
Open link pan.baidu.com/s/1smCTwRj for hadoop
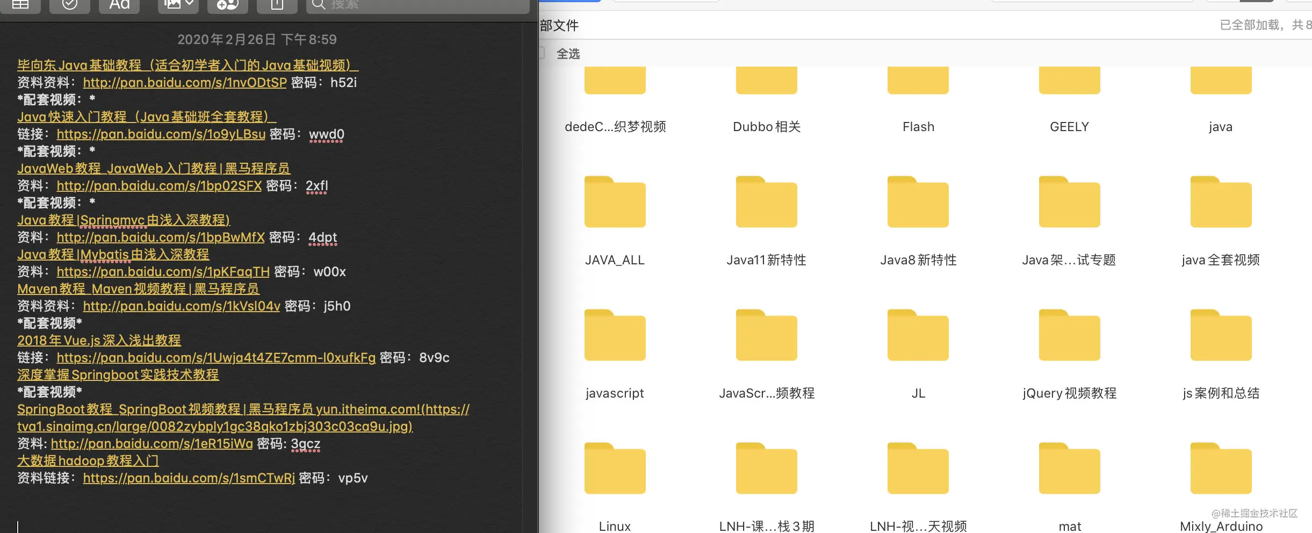tap(189, 478)
